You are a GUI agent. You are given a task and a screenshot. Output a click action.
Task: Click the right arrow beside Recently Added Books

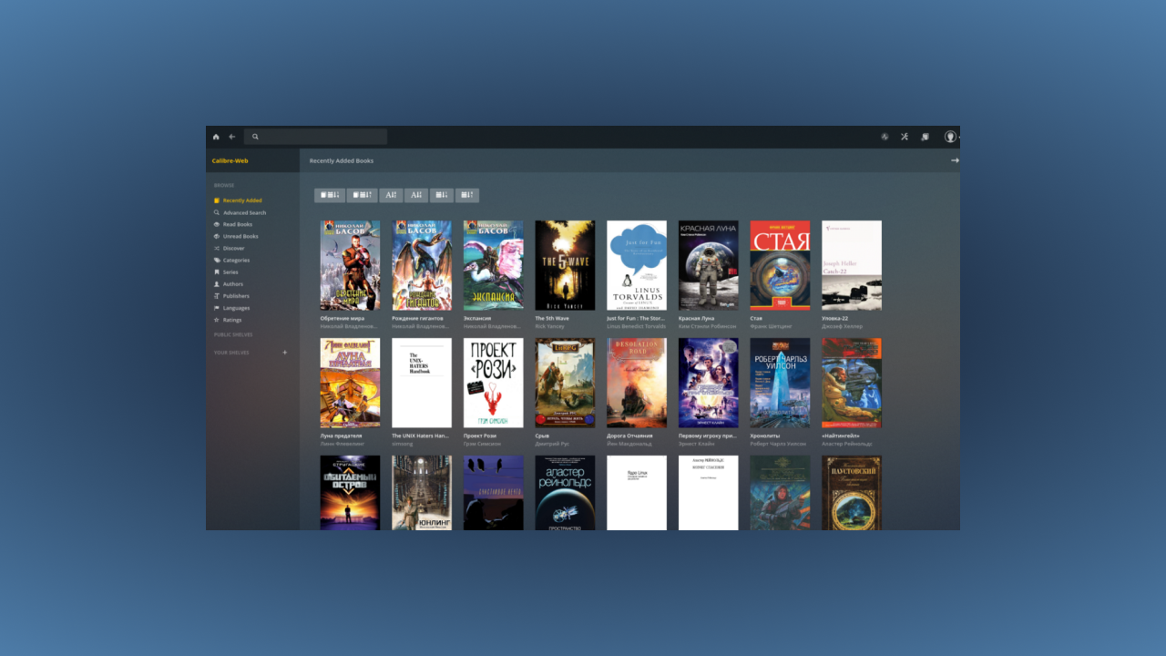point(955,160)
